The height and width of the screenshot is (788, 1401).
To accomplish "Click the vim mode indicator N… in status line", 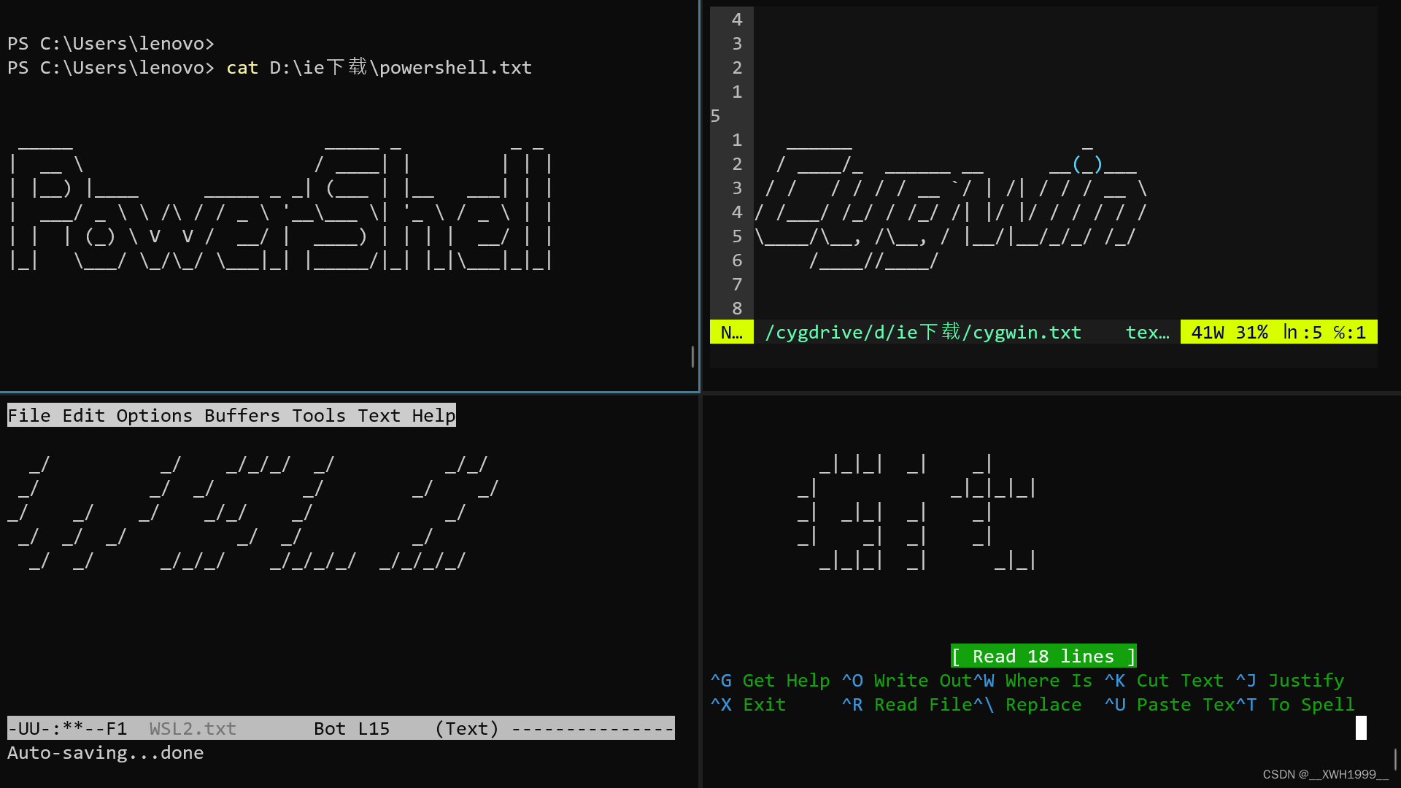I will [x=732, y=332].
